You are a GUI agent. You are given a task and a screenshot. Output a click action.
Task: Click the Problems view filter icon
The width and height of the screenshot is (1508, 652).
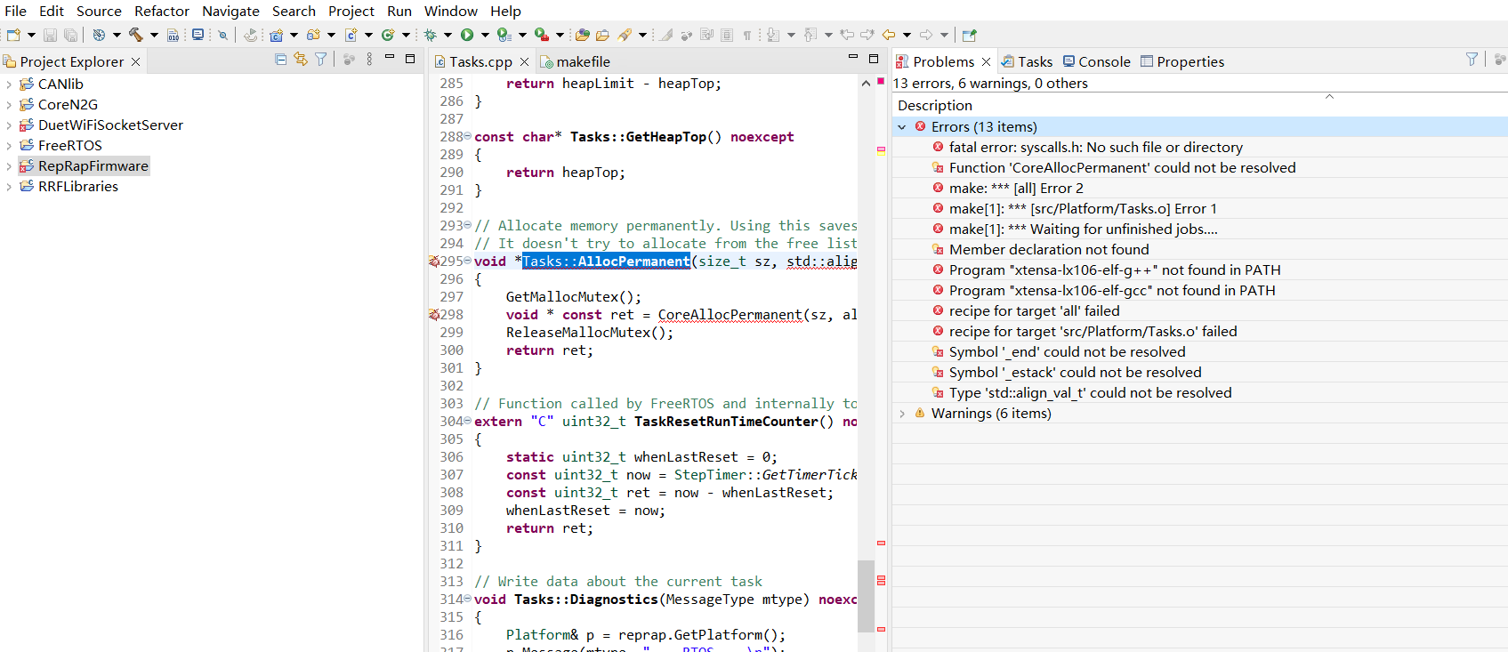point(1472,59)
